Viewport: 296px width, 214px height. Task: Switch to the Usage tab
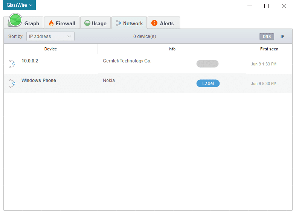[95, 23]
